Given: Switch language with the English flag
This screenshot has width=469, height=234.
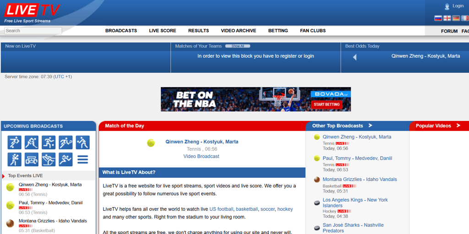Looking at the screenshot, I should tap(447, 18).
